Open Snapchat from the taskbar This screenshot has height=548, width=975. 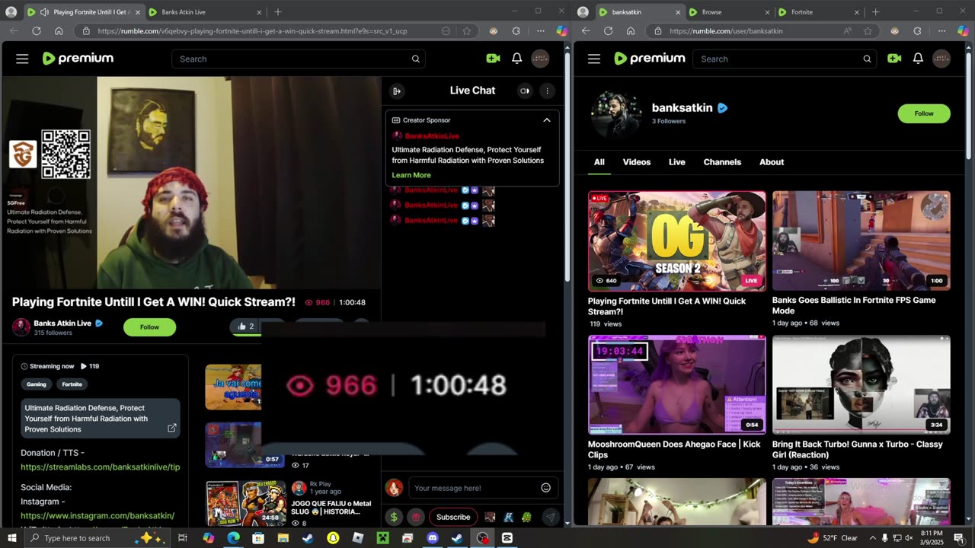[x=333, y=538]
